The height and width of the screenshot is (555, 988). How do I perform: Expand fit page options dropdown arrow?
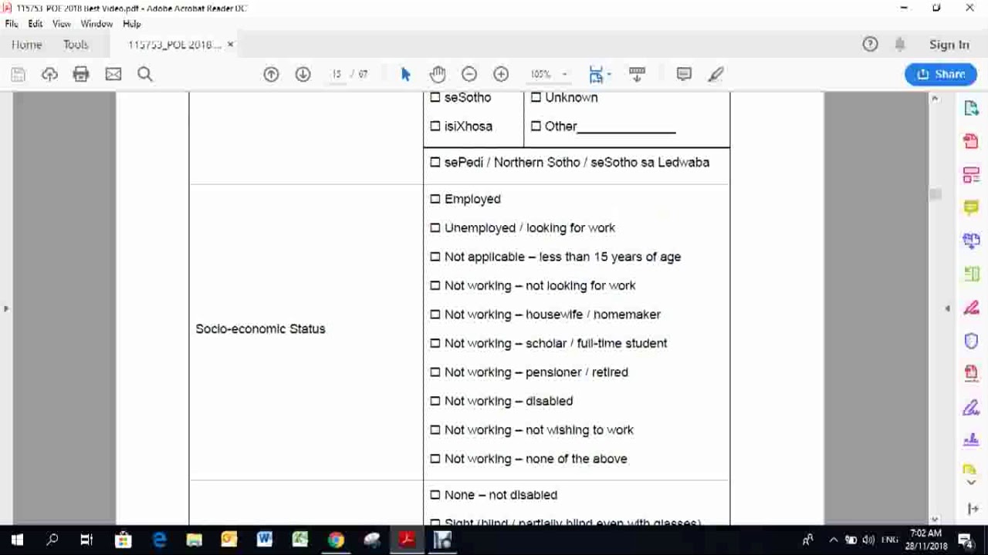click(609, 74)
